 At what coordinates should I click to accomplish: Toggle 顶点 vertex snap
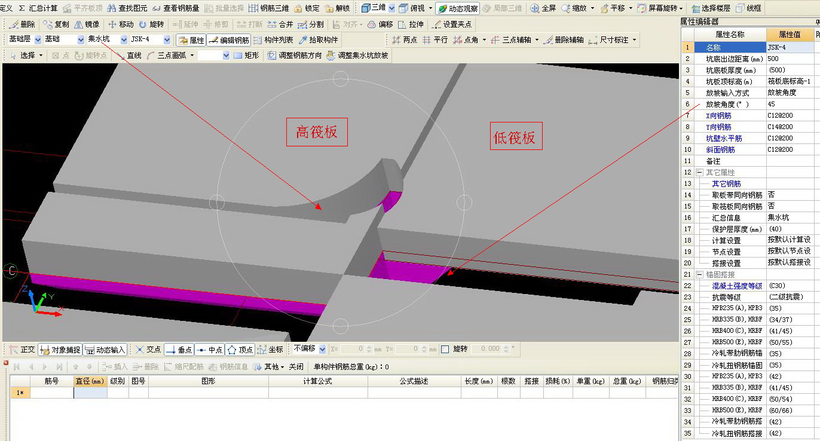click(240, 350)
